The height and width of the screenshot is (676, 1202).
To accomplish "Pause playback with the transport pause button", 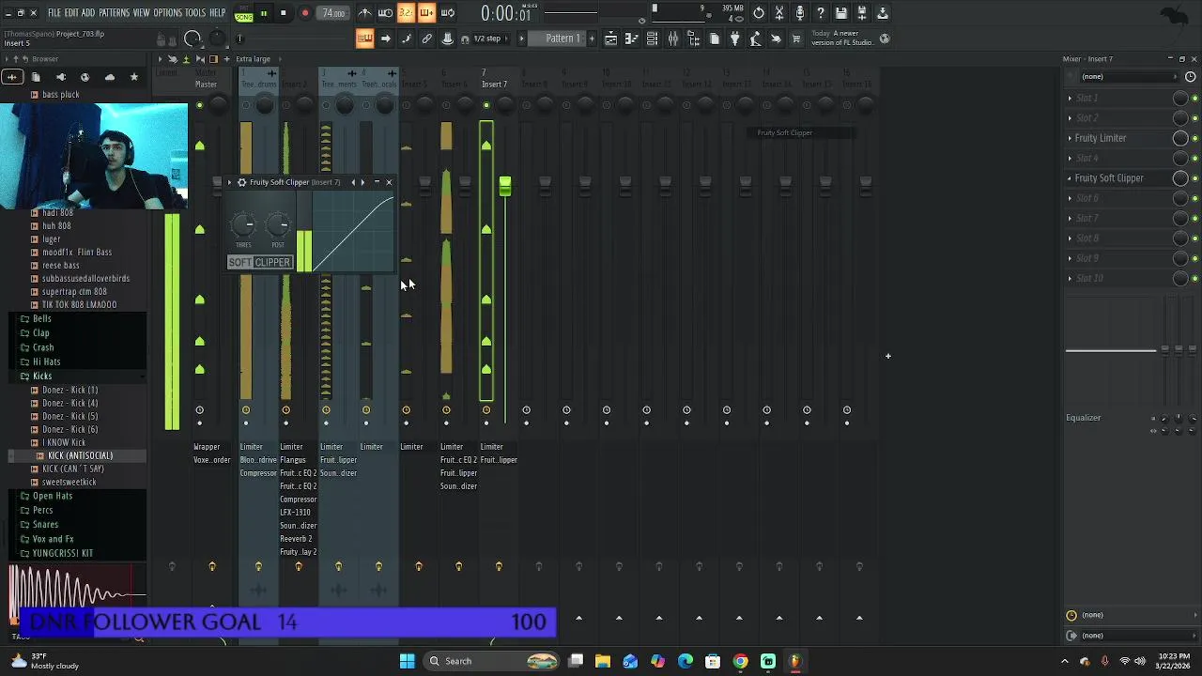I will pyautogui.click(x=264, y=13).
